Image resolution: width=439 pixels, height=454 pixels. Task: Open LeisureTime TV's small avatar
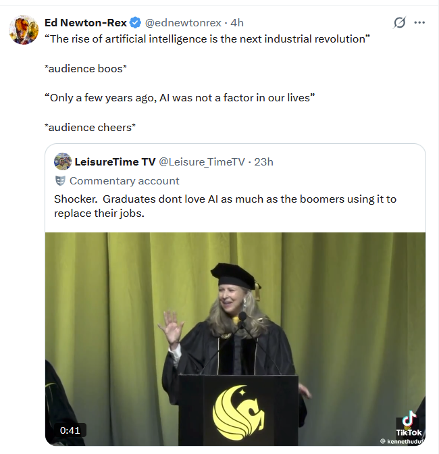point(63,161)
